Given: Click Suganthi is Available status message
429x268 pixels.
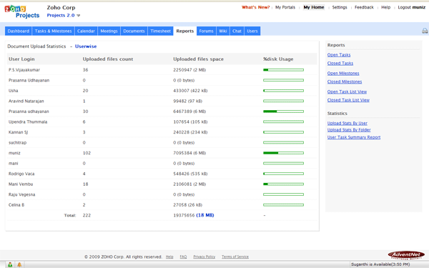Looking at the screenshot, I should (380, 264).
